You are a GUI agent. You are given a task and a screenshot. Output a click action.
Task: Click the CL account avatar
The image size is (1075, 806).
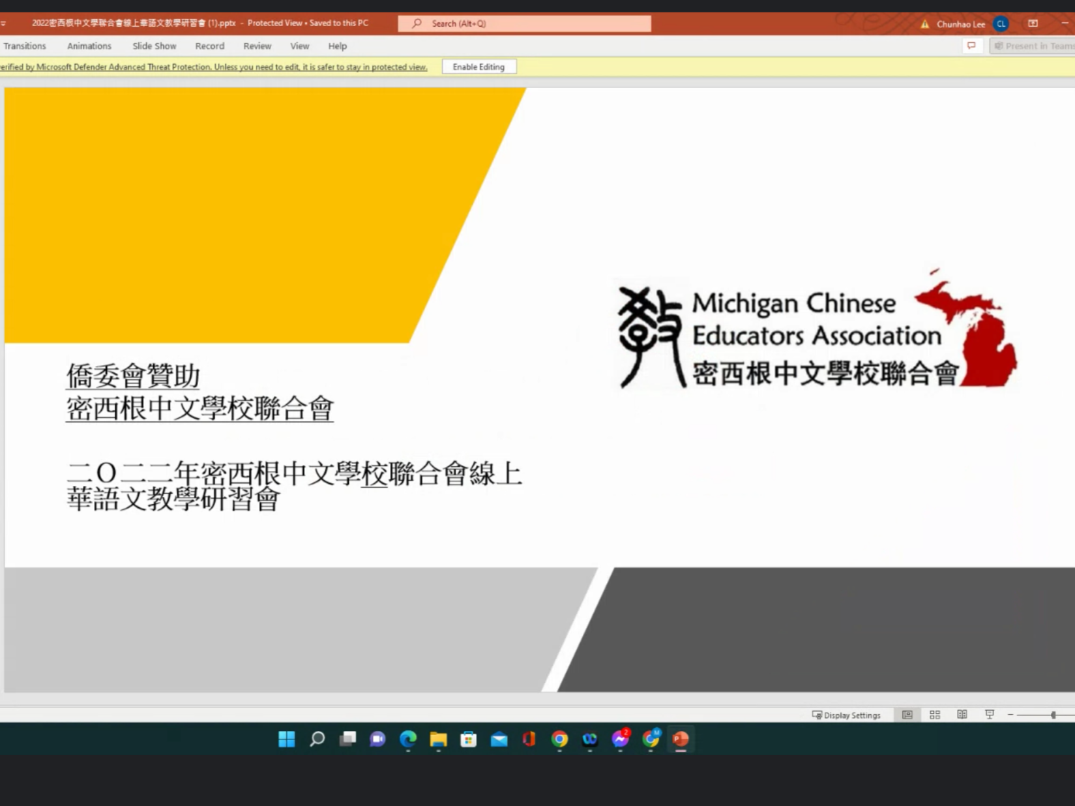[x=1001, y=24]
